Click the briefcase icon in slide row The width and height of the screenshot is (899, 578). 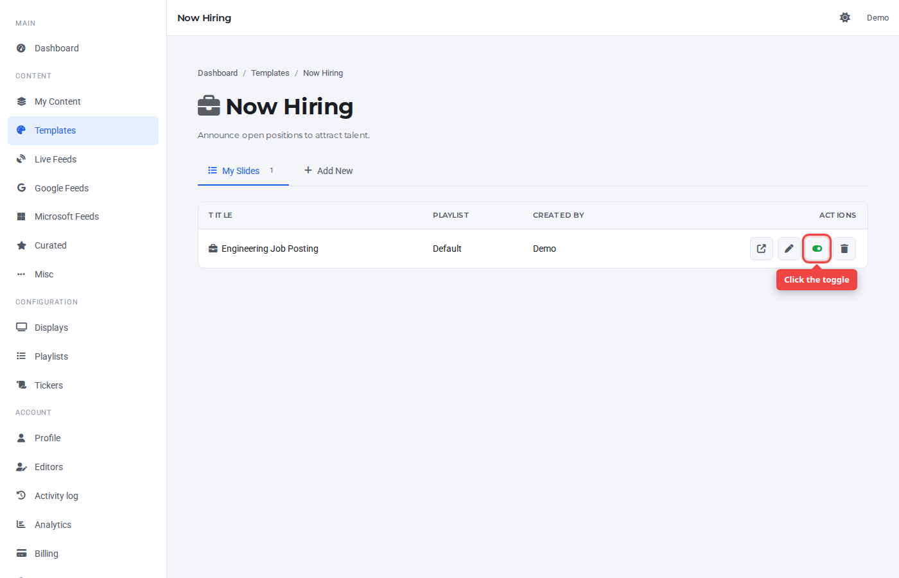[213, 249]
